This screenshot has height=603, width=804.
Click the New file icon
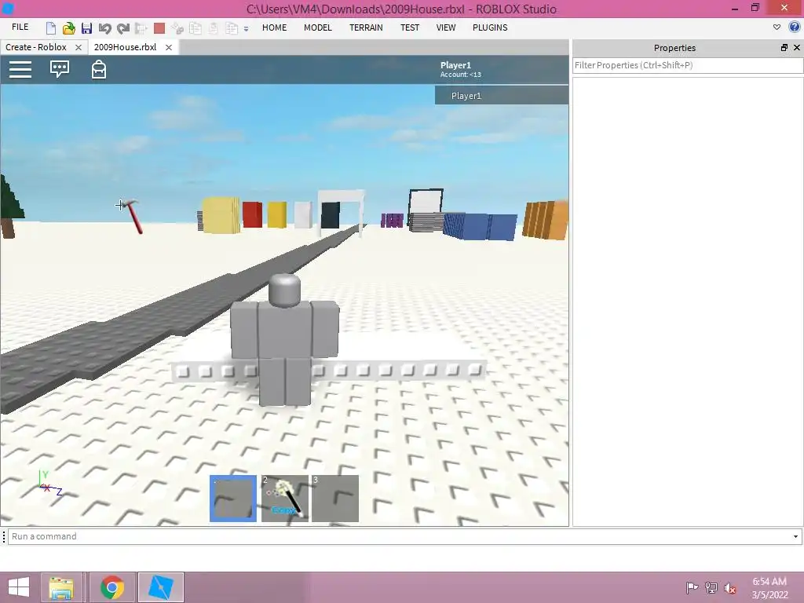51,28
